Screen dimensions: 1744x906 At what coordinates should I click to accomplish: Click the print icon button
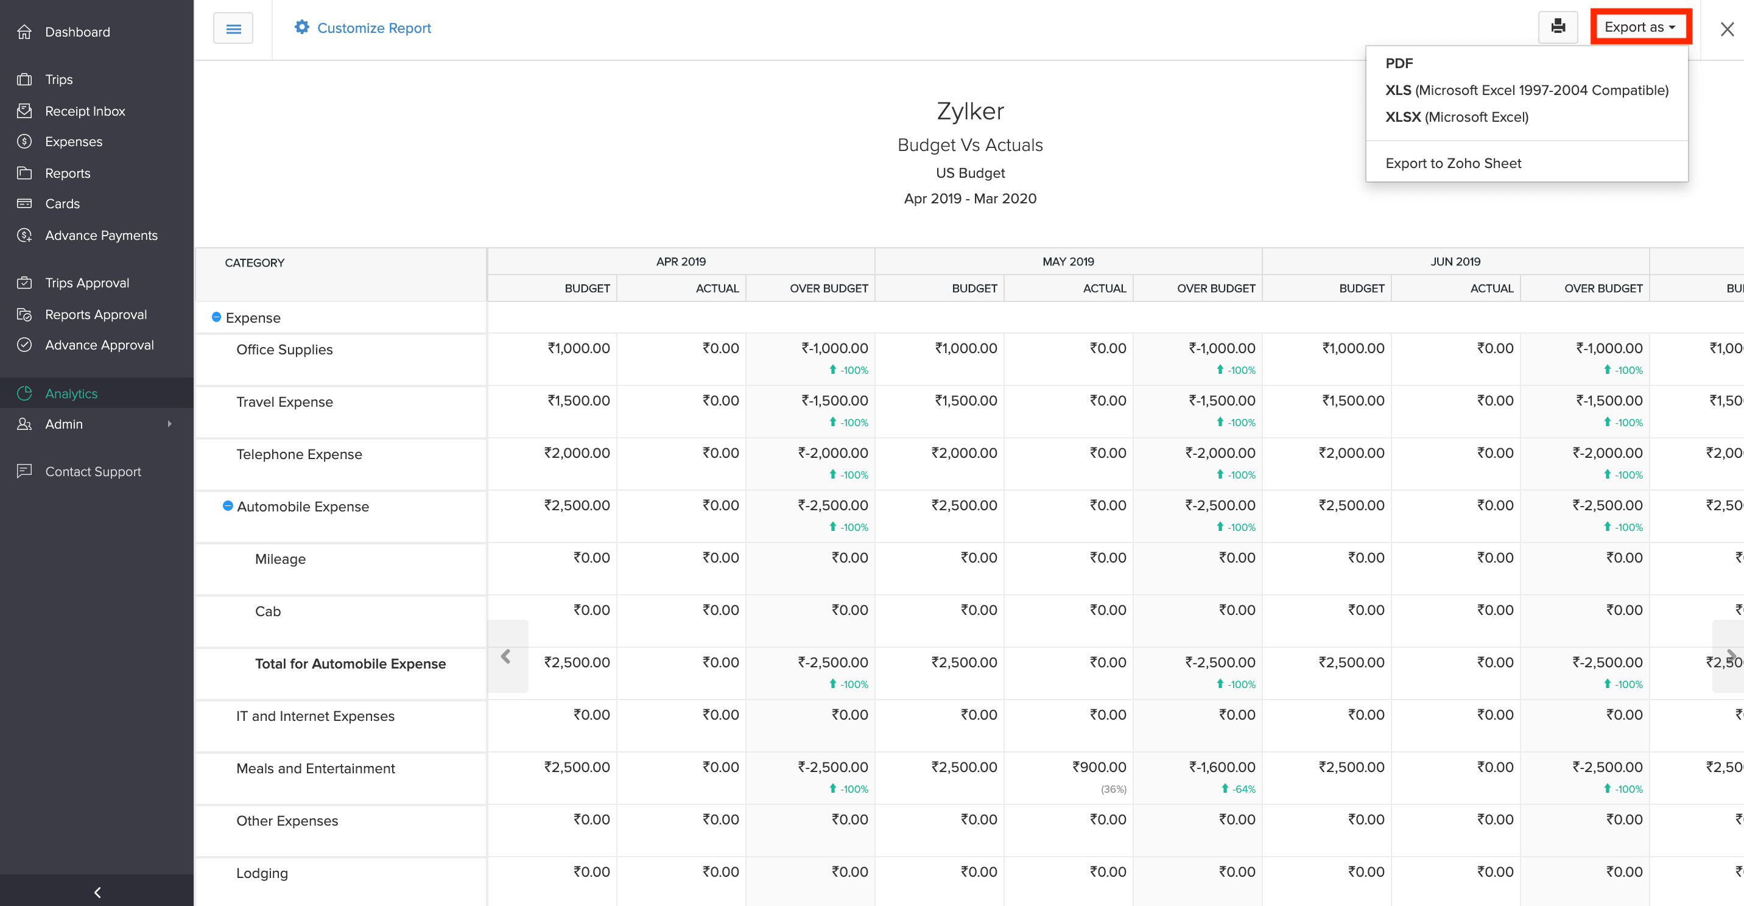click(x=1558, y=27)
